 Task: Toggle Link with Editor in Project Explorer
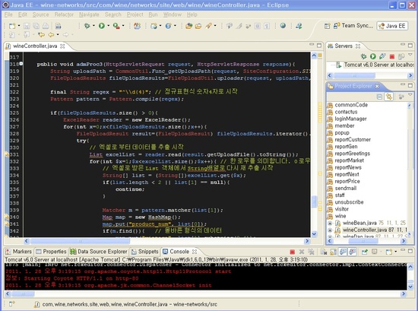pyautogui.click(x=389, y=97)
